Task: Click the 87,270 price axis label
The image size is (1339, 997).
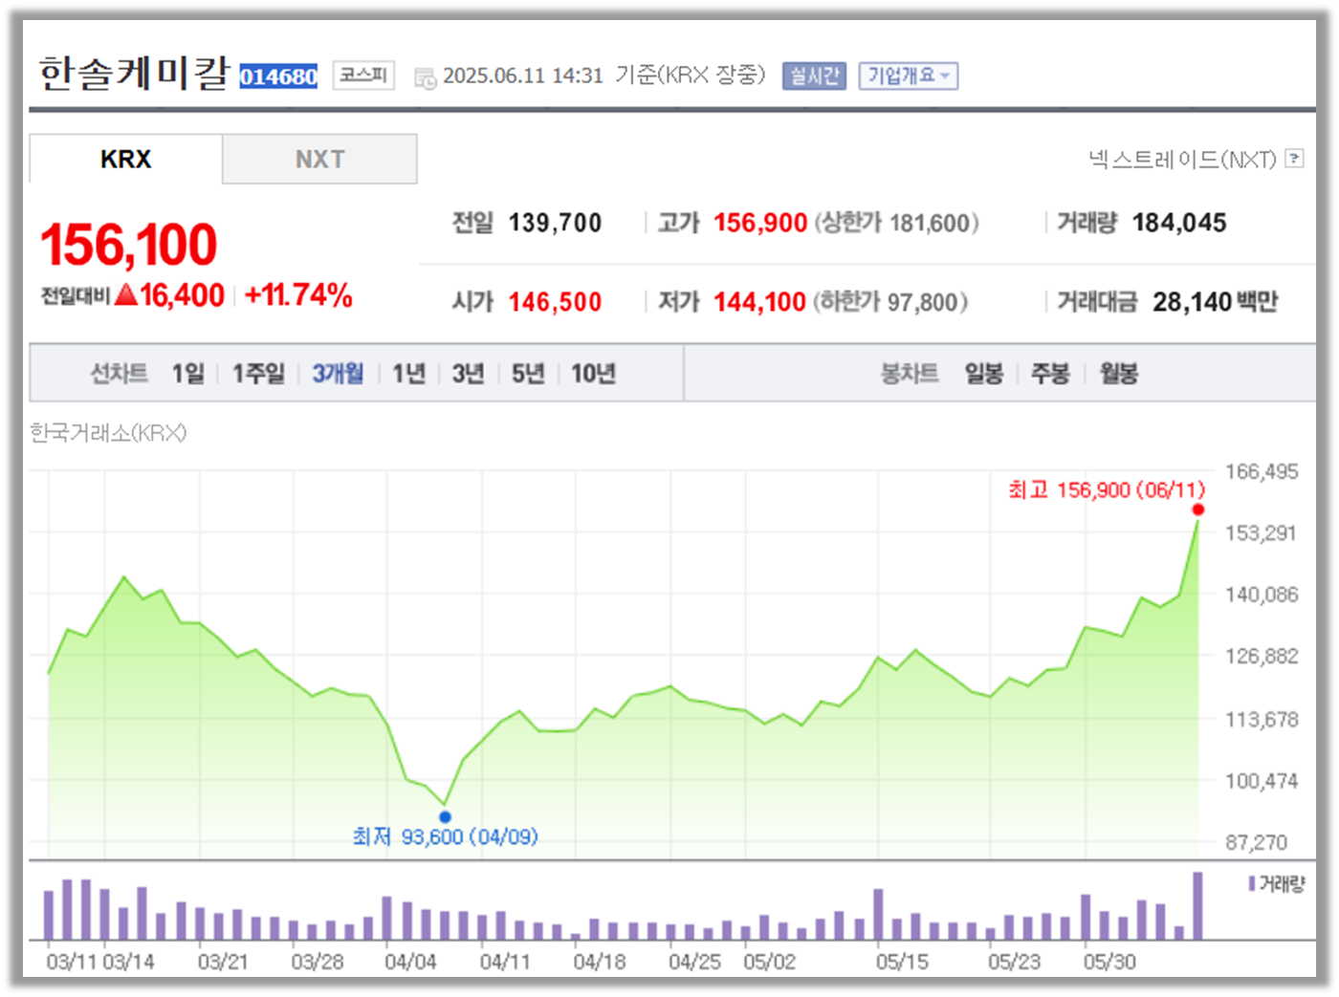Action: [x=1258, y=842]
